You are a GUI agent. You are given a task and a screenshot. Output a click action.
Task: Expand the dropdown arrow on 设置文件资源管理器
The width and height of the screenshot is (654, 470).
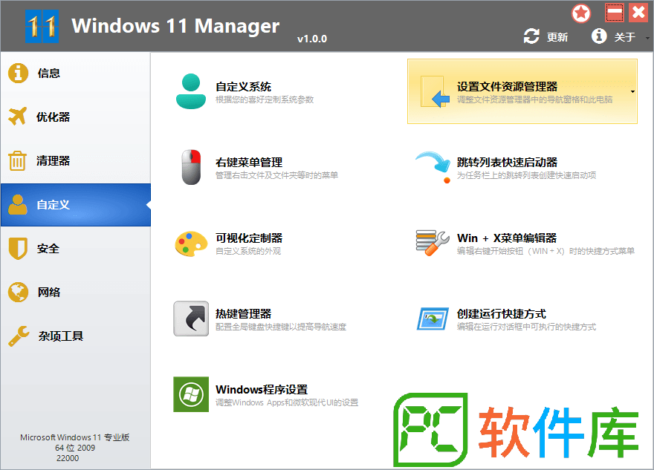coord(632,91)
